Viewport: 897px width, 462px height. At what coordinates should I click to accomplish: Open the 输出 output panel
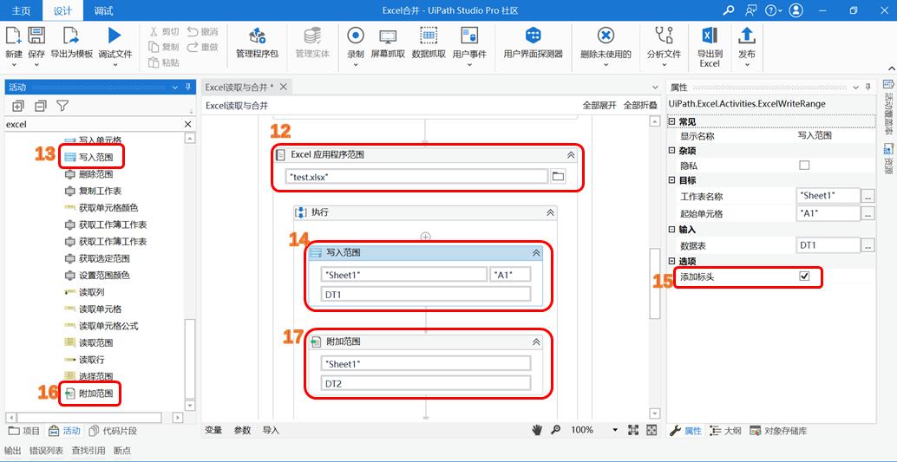(x=13, y=451)
